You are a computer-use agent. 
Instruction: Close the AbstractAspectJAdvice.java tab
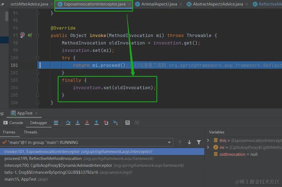(x=247, y=4)
